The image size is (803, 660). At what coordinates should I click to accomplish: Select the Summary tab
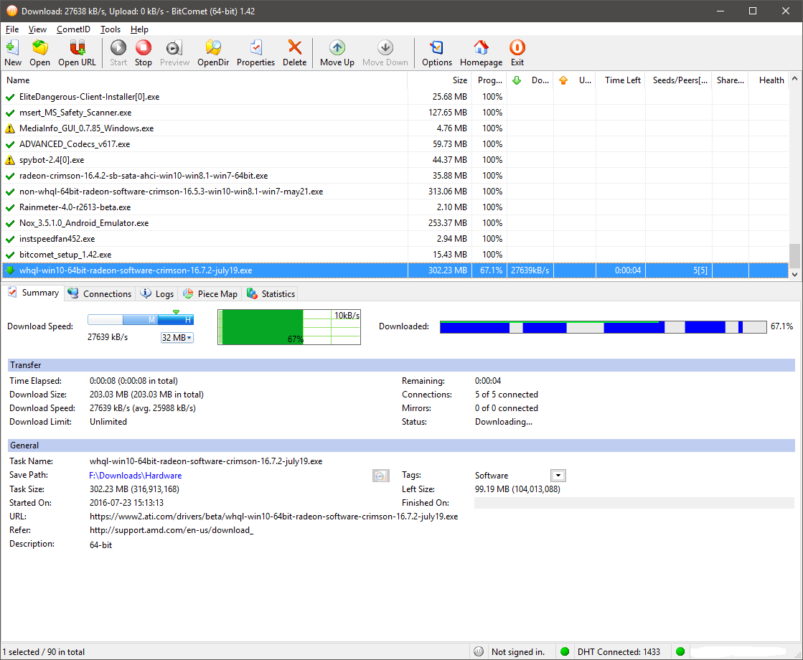pyautogui.click(x=33, y=293)
